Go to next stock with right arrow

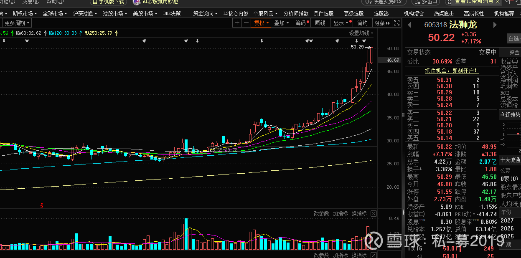click(495, 25)
